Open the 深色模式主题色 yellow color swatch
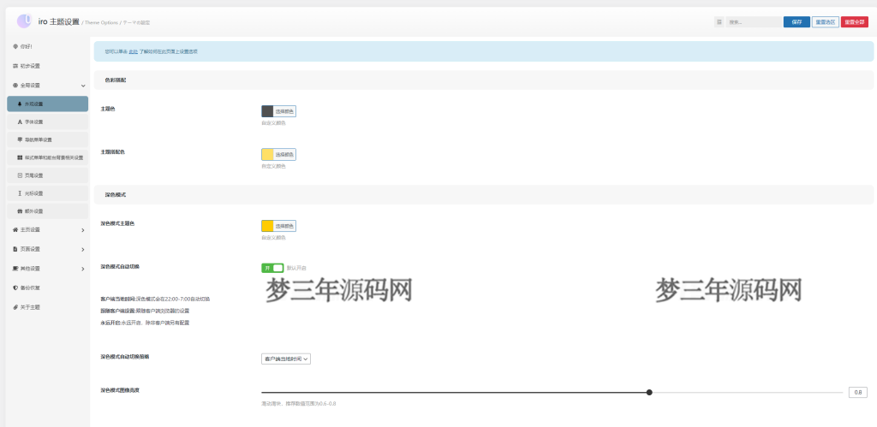 pos(267,226)
